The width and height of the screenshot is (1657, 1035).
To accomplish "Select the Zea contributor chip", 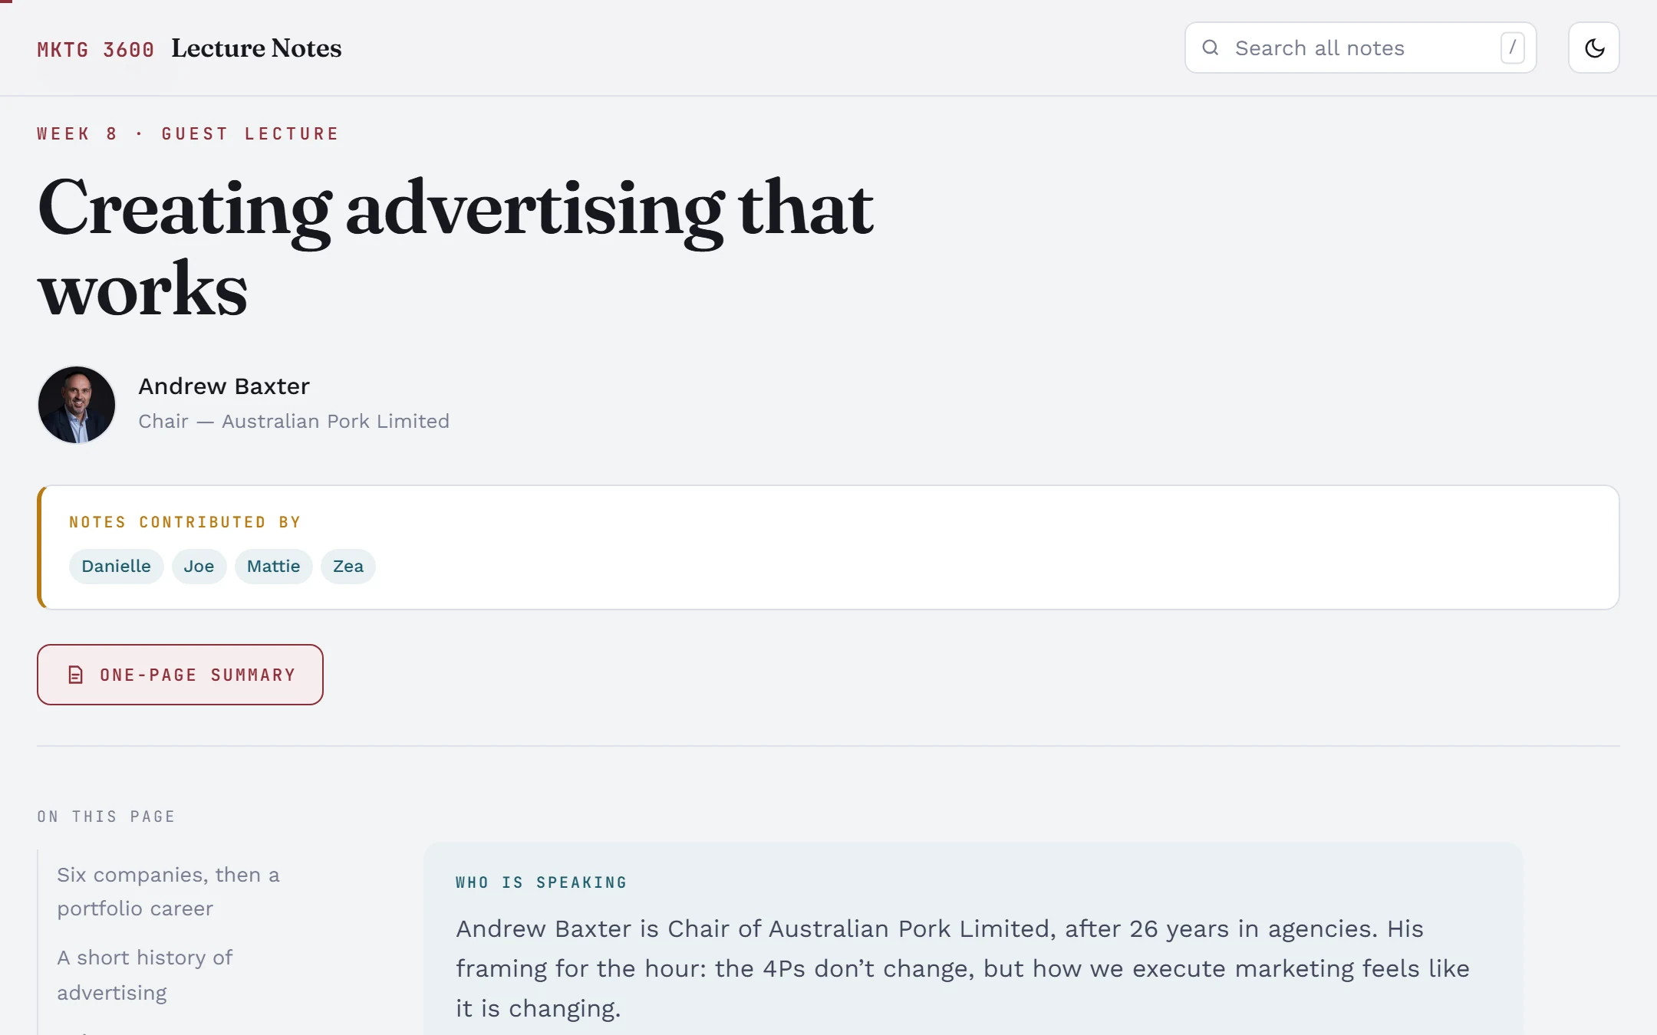I will 348,567.
